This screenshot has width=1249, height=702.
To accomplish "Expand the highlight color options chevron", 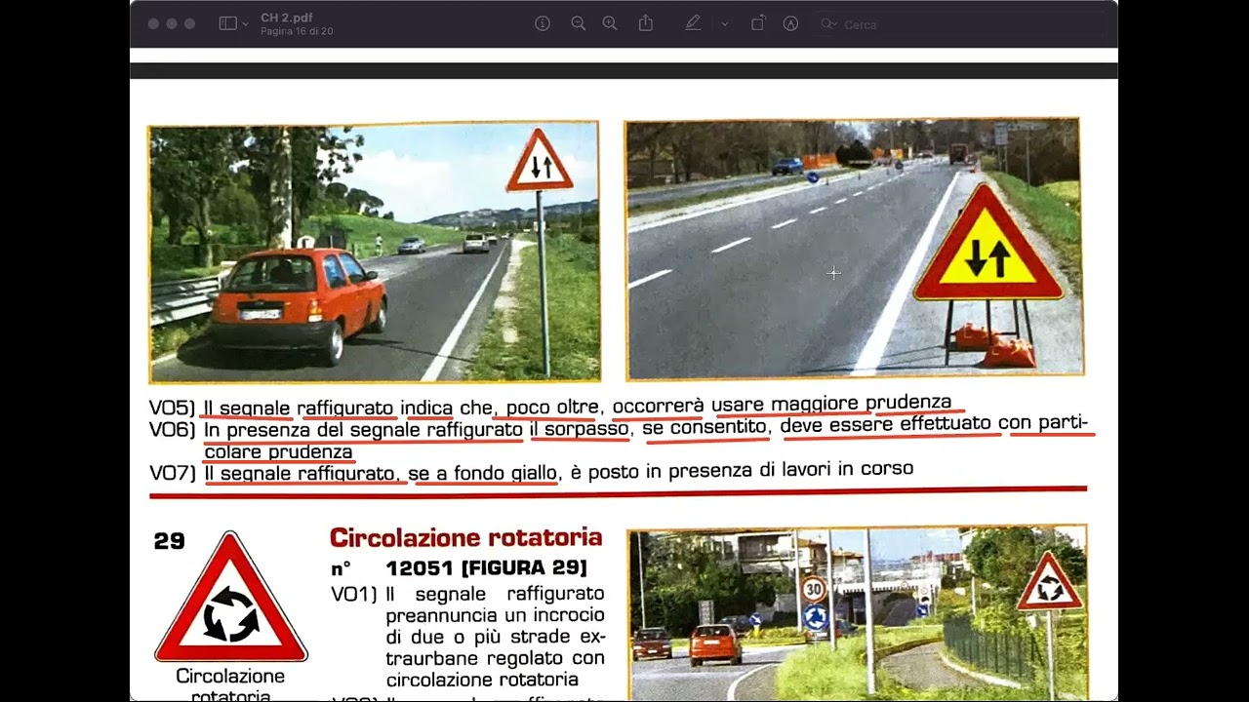I will click(724, 24).
